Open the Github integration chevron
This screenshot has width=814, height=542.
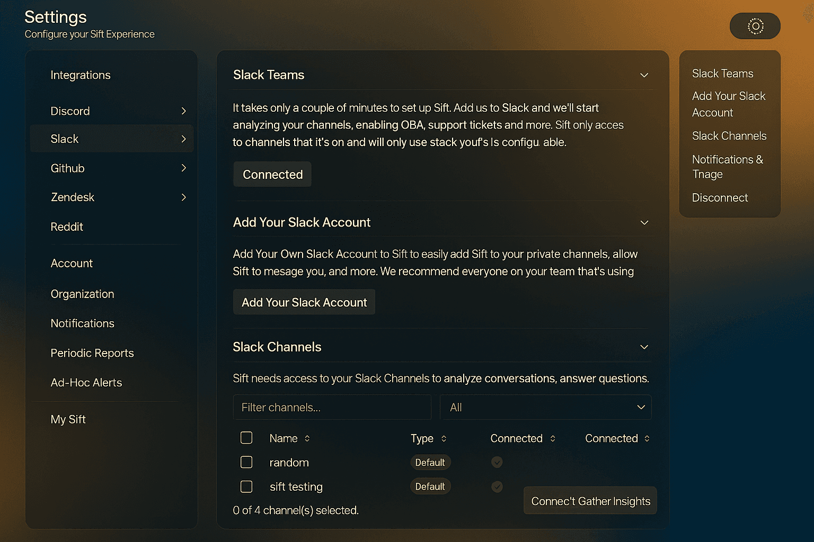tap(184, 168)
